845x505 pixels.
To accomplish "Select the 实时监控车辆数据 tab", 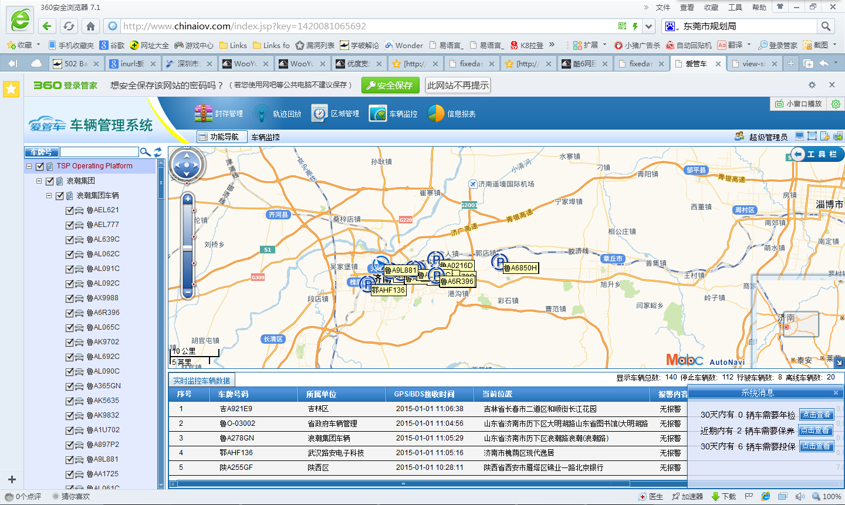I will (x=202, y=381).
